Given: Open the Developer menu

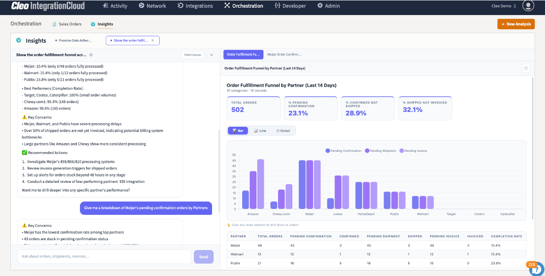Looking at the screenshot, I should tap(290, 6).
